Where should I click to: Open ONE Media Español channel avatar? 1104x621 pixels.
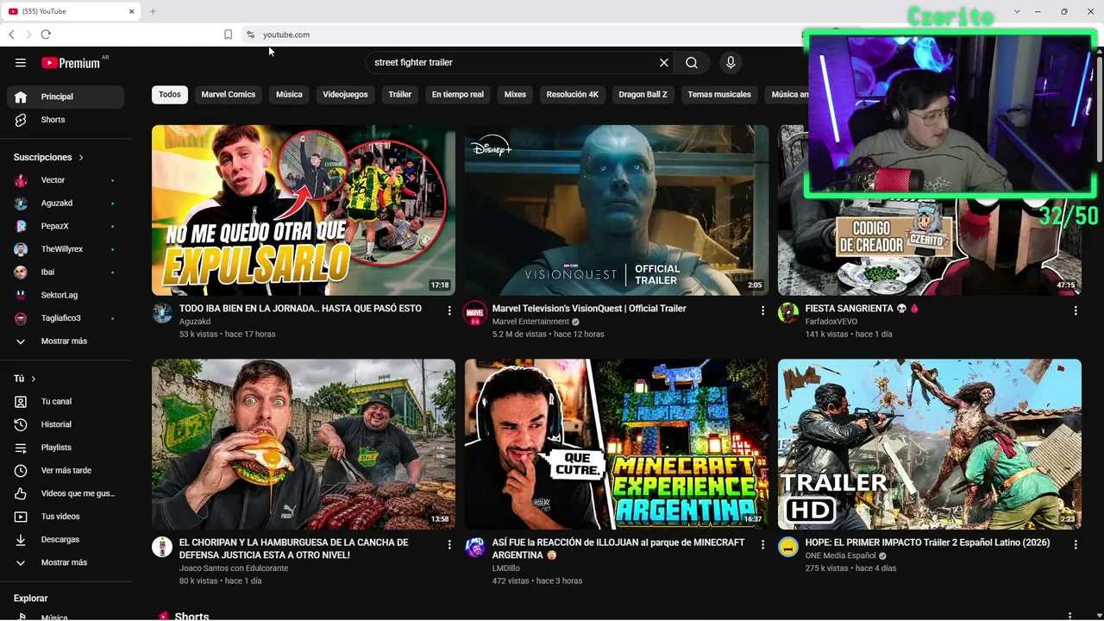788,547
